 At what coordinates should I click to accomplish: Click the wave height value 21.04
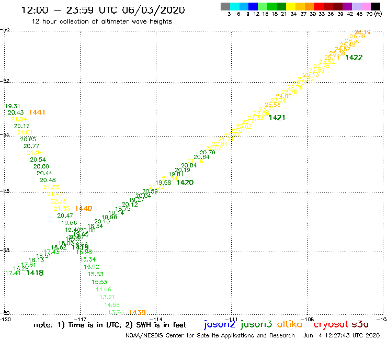(18, 119)
